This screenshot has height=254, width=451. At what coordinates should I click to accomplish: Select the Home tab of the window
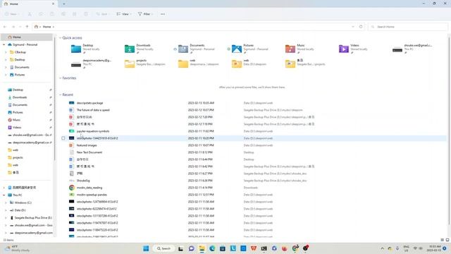pyautogui.click(x=29, y=4)
